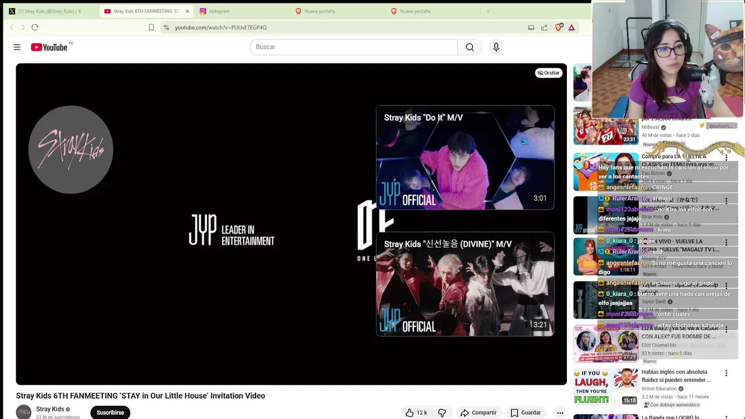This screenshot has width=745, height=419.
Task: Focus the Buscar search field
Action: [x=354, y=47]
